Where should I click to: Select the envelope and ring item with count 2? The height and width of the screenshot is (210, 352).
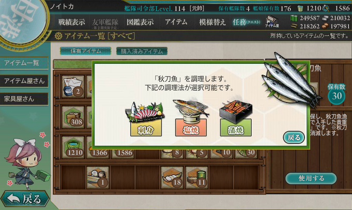click(73, 86)
